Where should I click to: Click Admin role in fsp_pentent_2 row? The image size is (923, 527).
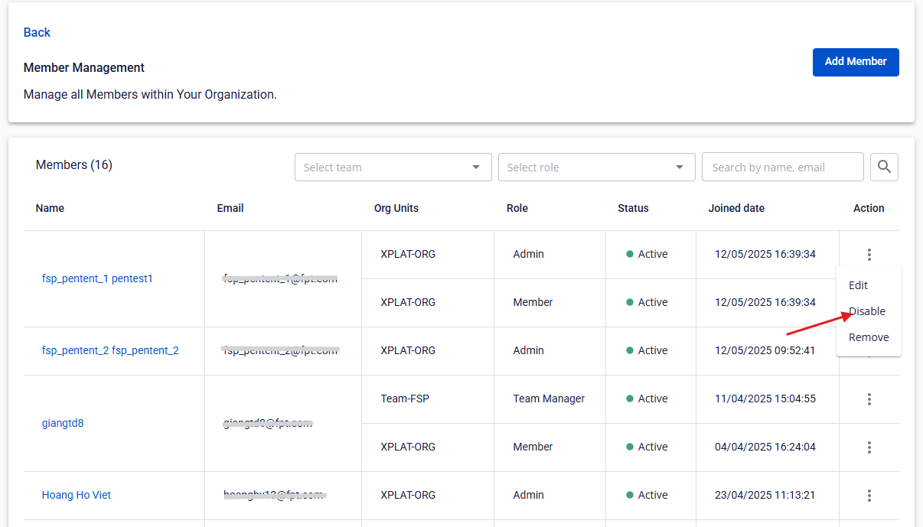(x=529, y=350)
